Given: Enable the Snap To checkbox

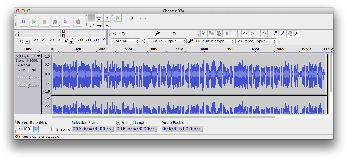Looking at the screenshot, I should [53, 129].
